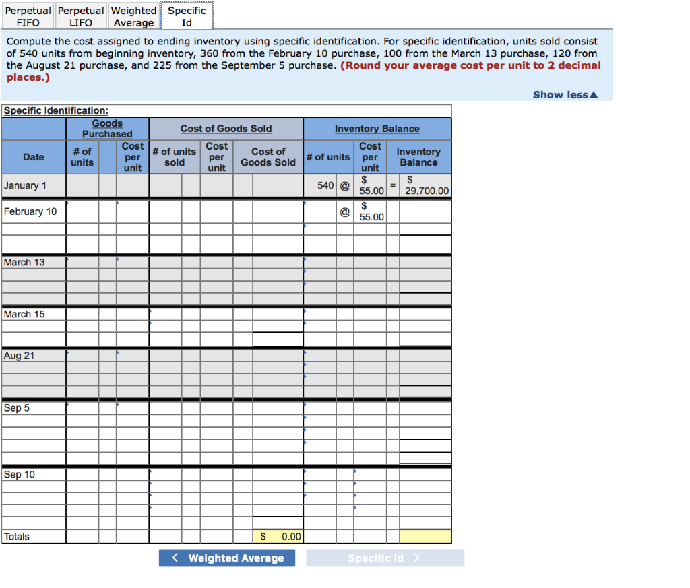Click the Inventory Balance section header
This screenshot has width=690, height=588.
[377, 129]
